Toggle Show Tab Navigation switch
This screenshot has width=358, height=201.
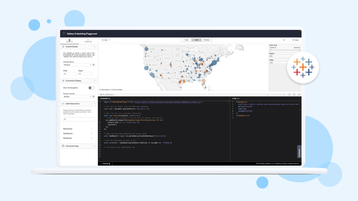coord(91,88)
